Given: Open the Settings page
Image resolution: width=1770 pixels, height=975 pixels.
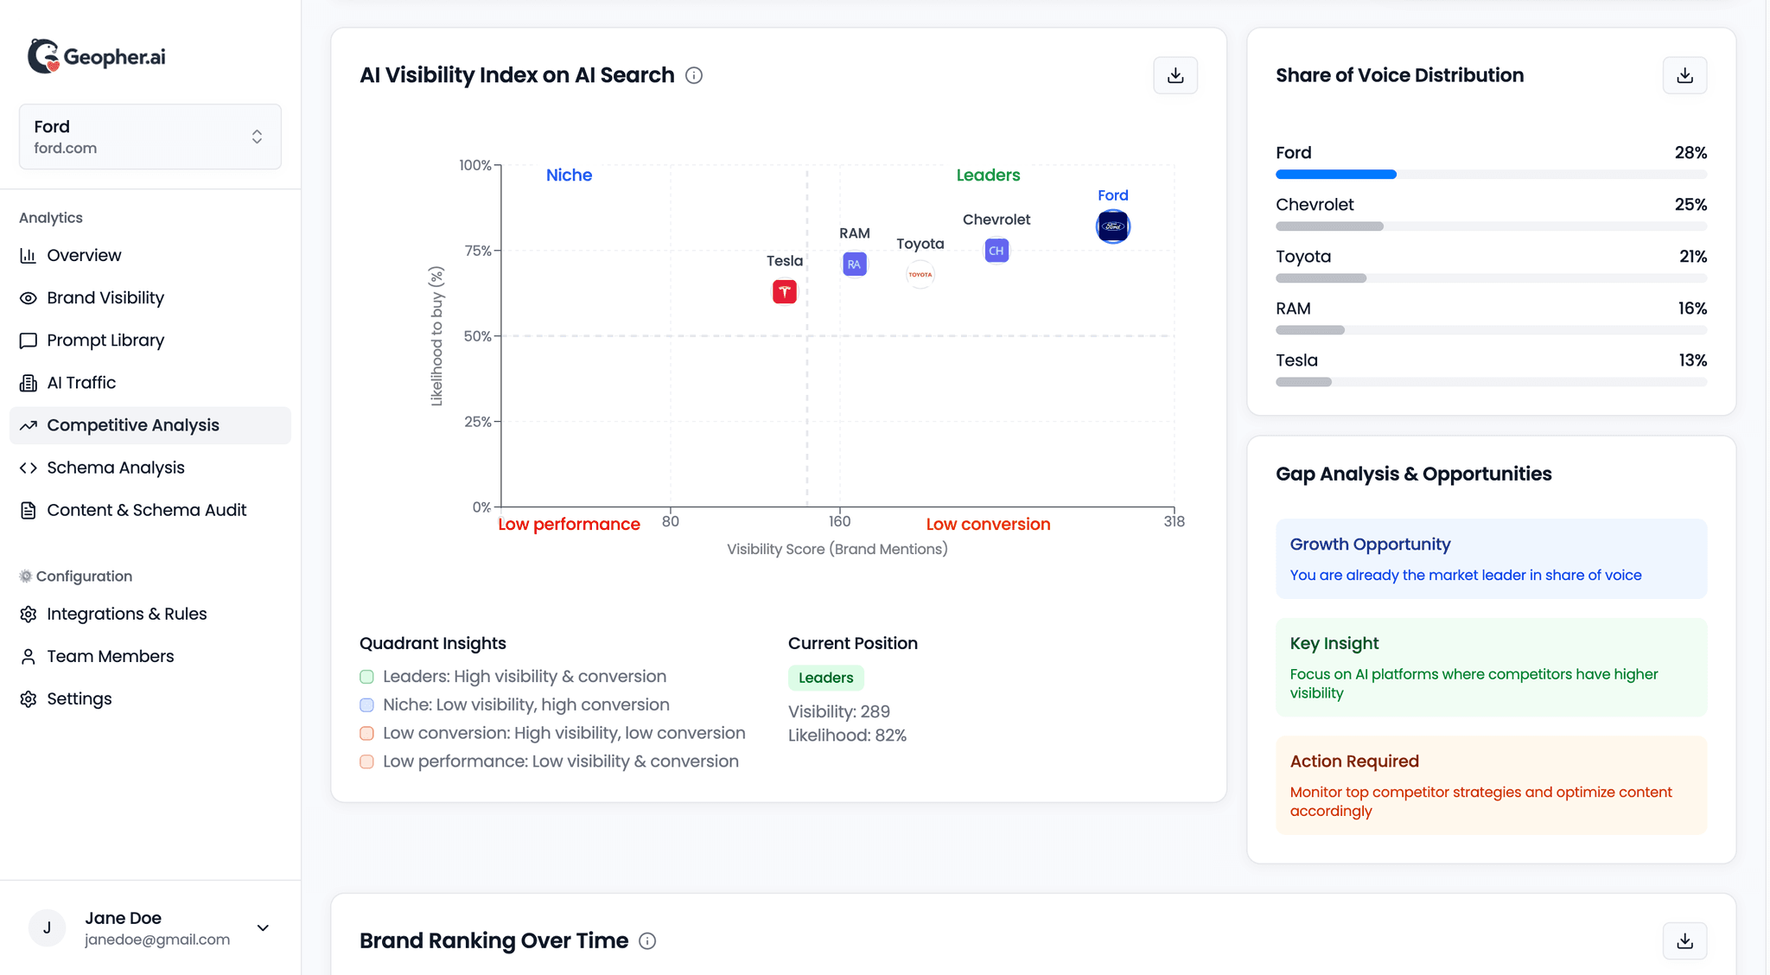Looking at the screenshot, I should point(79,698).
